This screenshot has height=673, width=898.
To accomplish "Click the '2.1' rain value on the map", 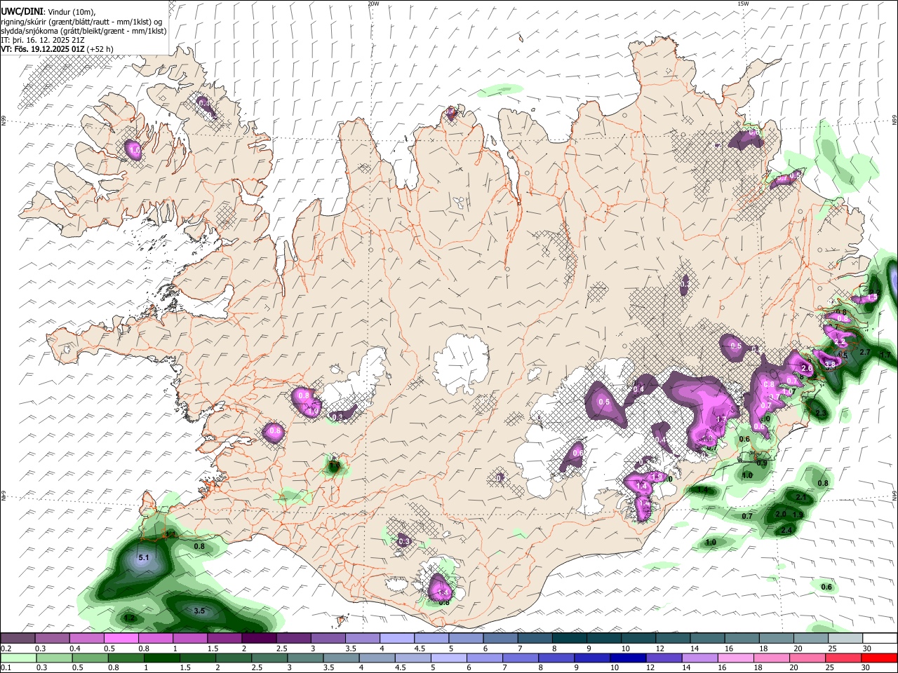I will pos(802,497).
